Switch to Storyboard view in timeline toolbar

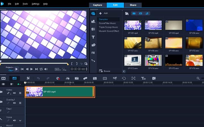coord(3,78)
